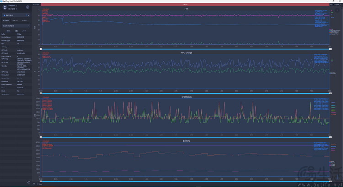Click the SerialNum row in info table
Viewport: 343px width, 187px height.
[16, 94]
